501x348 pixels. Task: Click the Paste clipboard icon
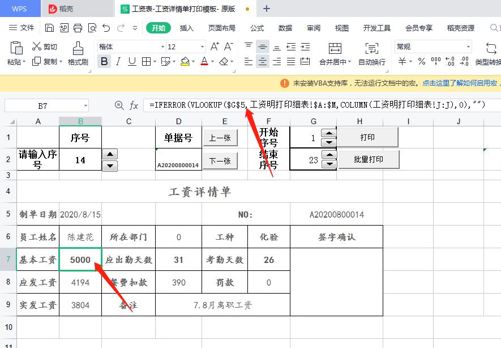pyautogui.click(x=16, y=48)
